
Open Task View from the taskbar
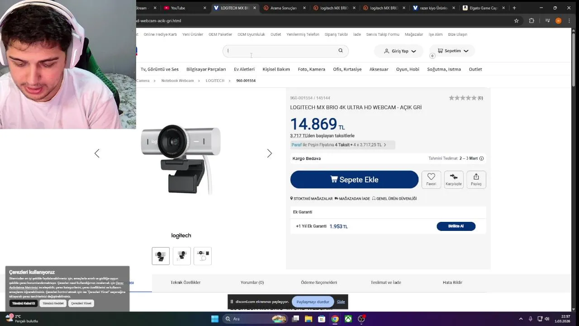(x=295, y=319)
